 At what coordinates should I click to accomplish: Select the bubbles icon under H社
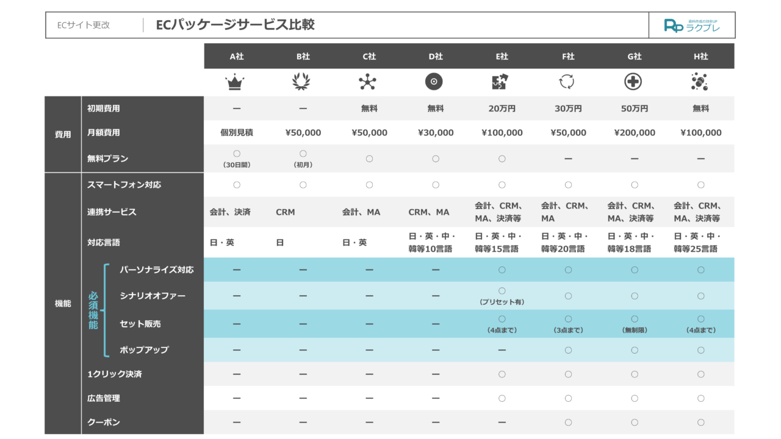(700, 82)
